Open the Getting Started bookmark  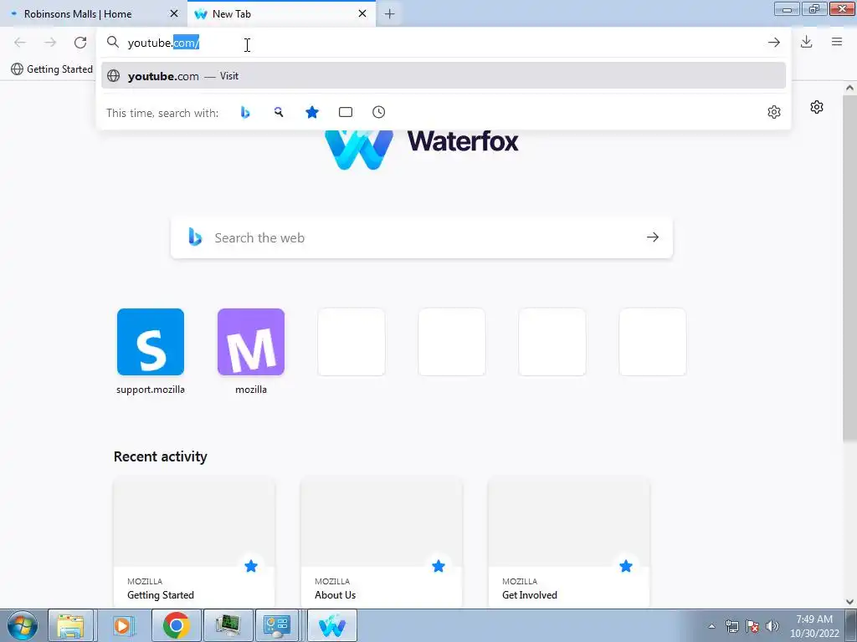(x=52, y=69)
